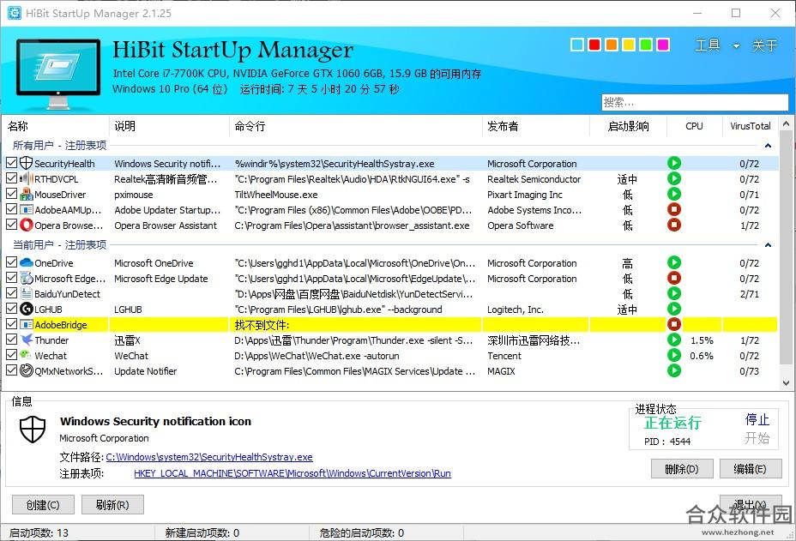Click the Wechat chat icon
The width and height of the screenshot is (796, 541).
pyautogui.click(x=27, y=355)
